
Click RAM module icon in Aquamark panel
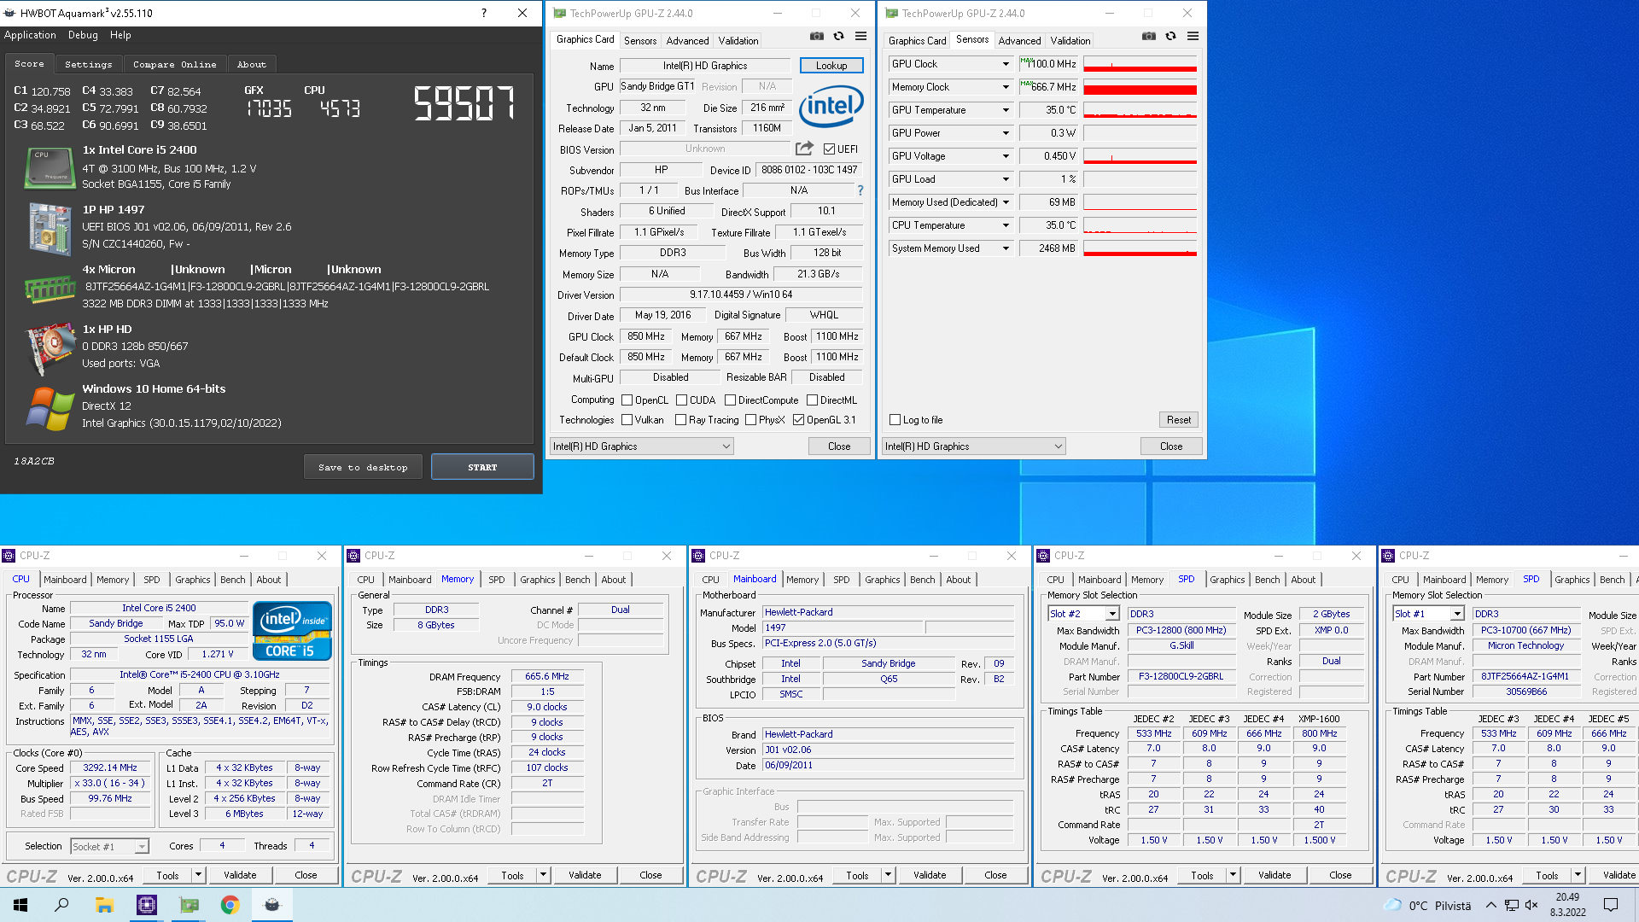[x=50, y=289]
